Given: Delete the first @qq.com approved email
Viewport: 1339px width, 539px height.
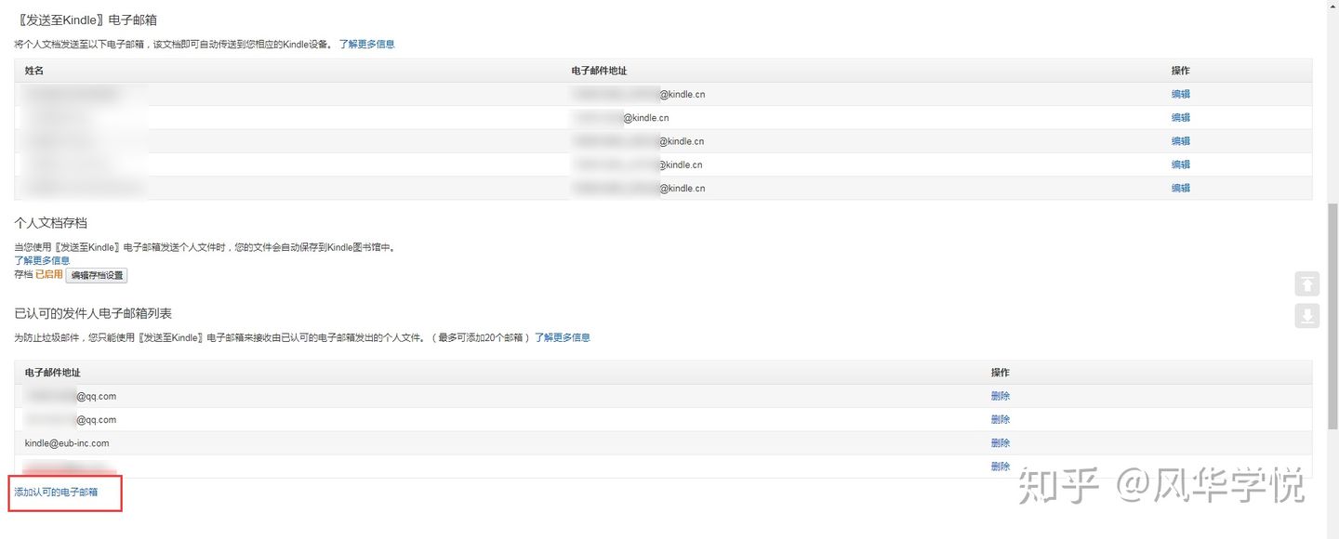Looking at the screenshot, I should 1001,396.
